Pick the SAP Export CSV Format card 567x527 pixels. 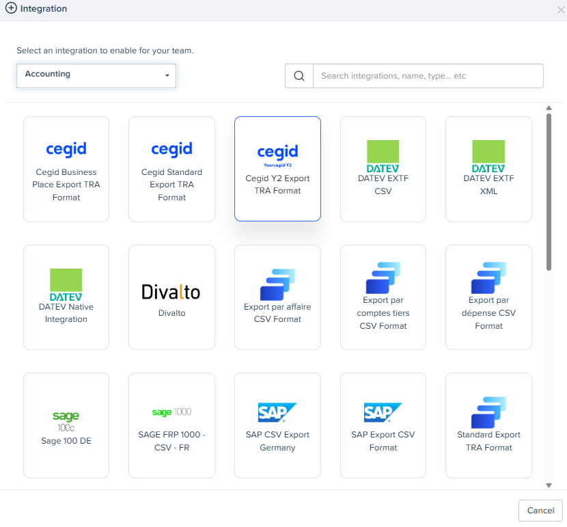[383, 425]
